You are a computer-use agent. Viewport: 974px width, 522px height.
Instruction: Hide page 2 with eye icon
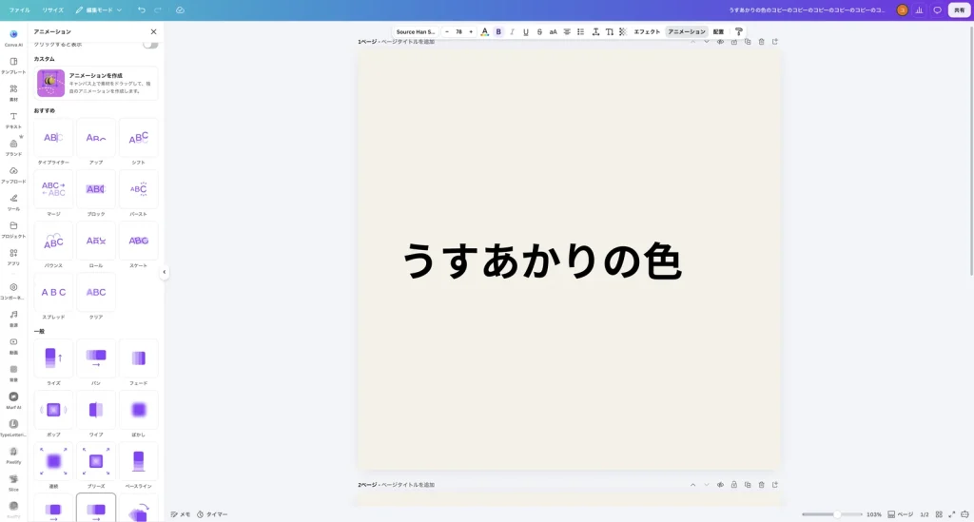tap(720, 485)
